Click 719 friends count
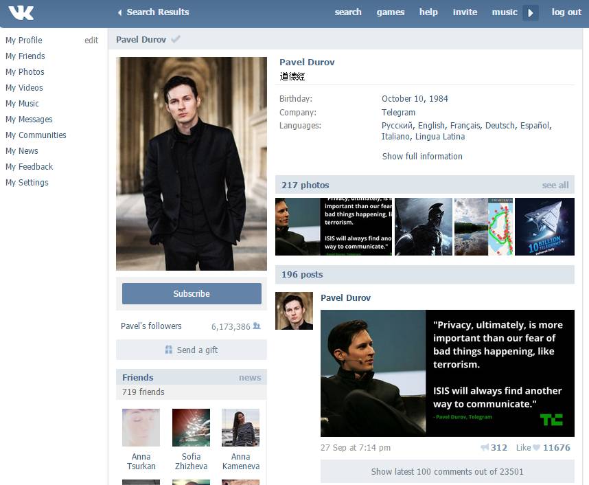 [143, 392]
